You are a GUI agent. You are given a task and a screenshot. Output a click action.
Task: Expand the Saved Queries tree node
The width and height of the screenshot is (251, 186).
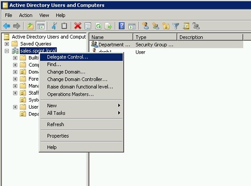point(7,44)
